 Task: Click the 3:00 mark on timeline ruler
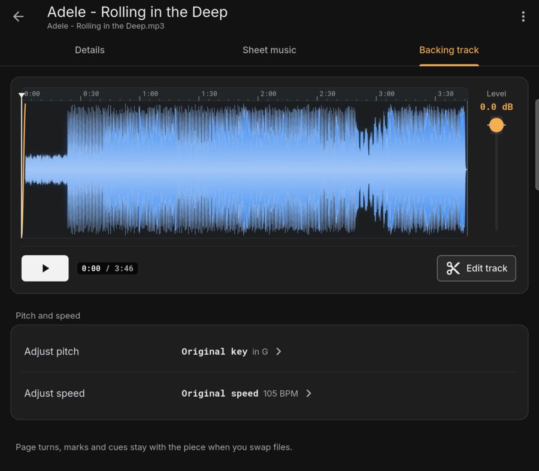[386, 93]
